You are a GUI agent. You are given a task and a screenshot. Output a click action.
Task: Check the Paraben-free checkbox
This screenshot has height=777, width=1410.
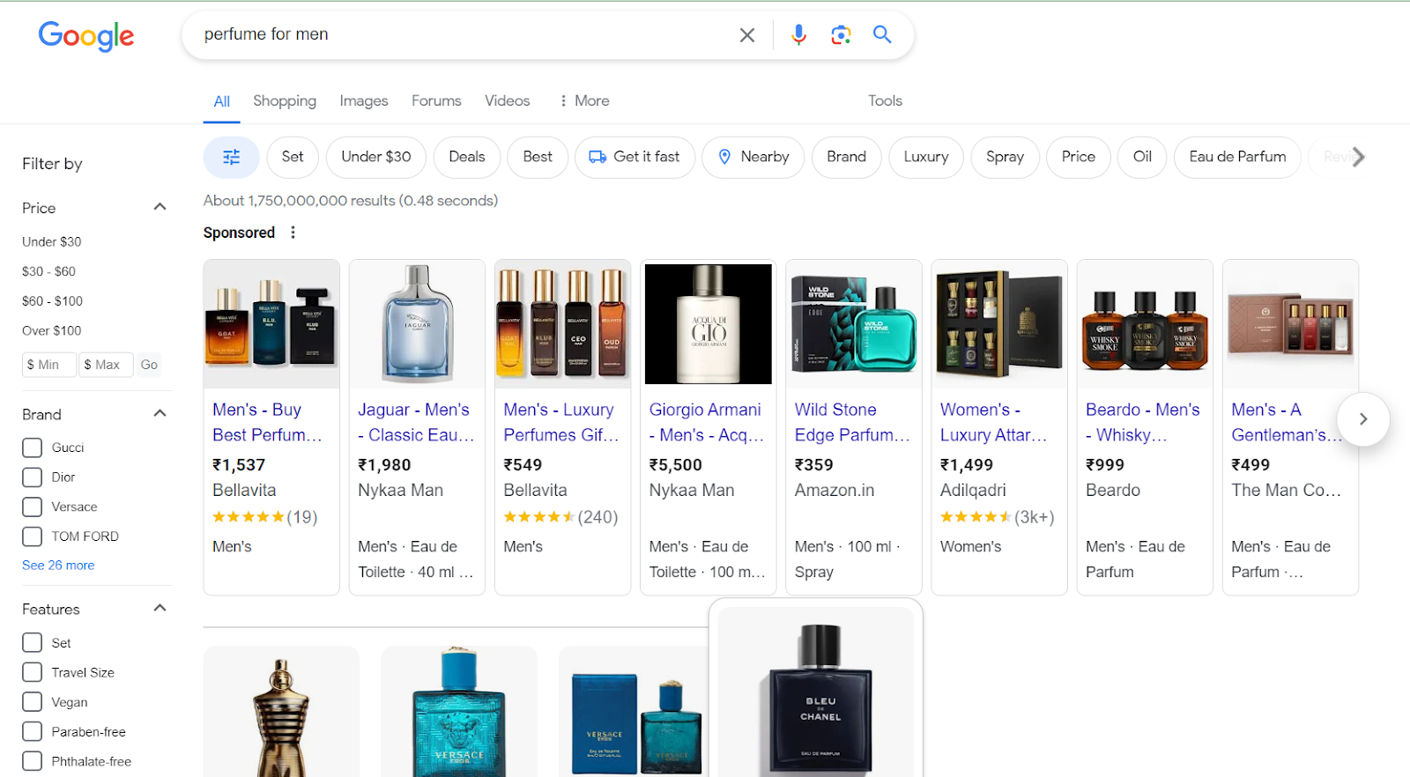coord(33,731)
